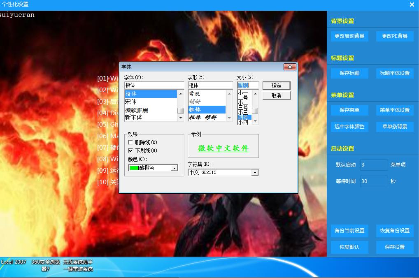Click the 大小 size input field
Viewport: 419px width, 278px height.
click(248, 86)
